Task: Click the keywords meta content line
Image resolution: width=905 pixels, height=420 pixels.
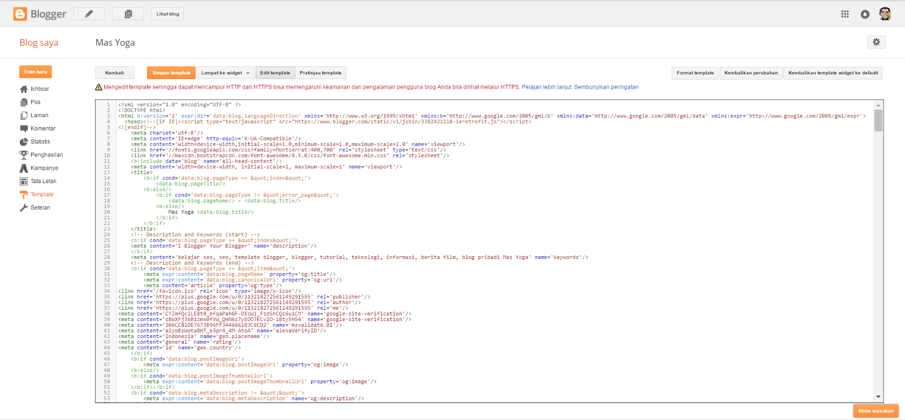Action: 360,257
